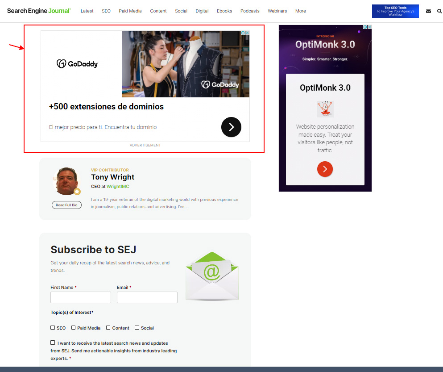Screen dimensions: 443x372
Task: Go to Ebooks section
Action: click(x=224, y=11)
